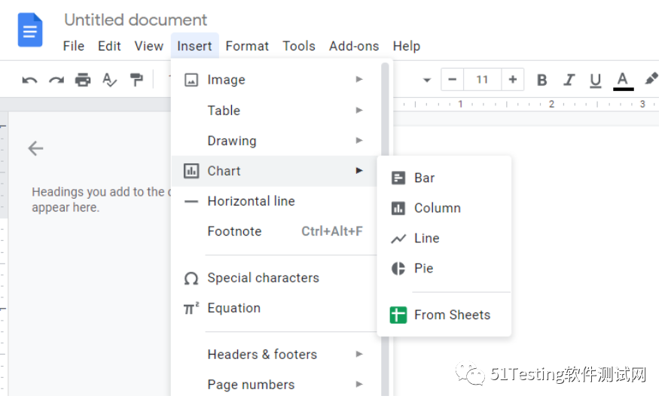The height and width of the screenshot is (405, 668).
Task: Select From Sheets chart option
Action: [x=451, y=315]
